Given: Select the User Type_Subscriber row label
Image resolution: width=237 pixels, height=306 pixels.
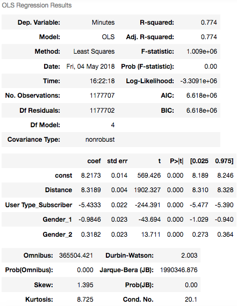Looking at the screenshot, I should click(39, 205).
